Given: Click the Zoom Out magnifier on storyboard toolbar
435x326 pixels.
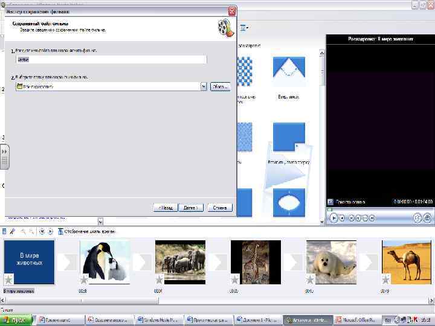Looking at the screenshot, I should click(31, 231).
